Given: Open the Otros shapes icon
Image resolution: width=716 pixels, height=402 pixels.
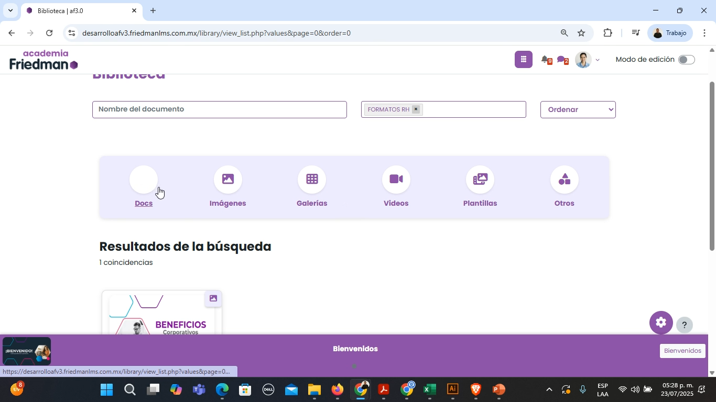Looking at the screenshot, I should coord(565,180).
